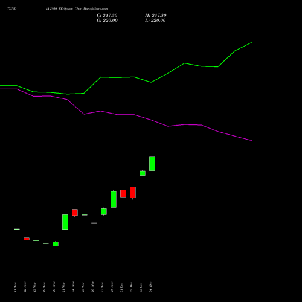302x302 pixels.
Task: Click the open value O: 220.00
Action: (107, 21)
